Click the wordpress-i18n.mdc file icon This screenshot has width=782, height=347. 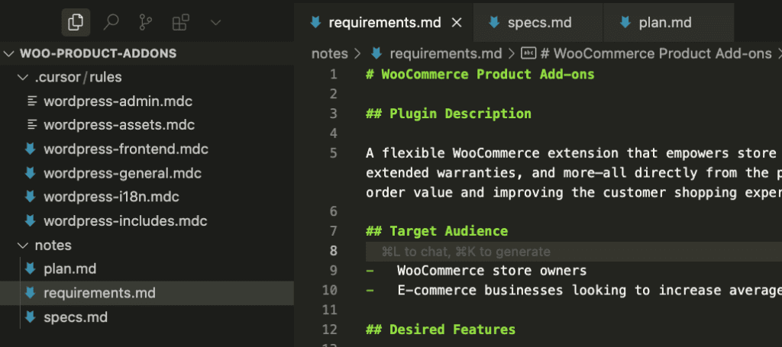pyautogui.click(x=30, y=197)
